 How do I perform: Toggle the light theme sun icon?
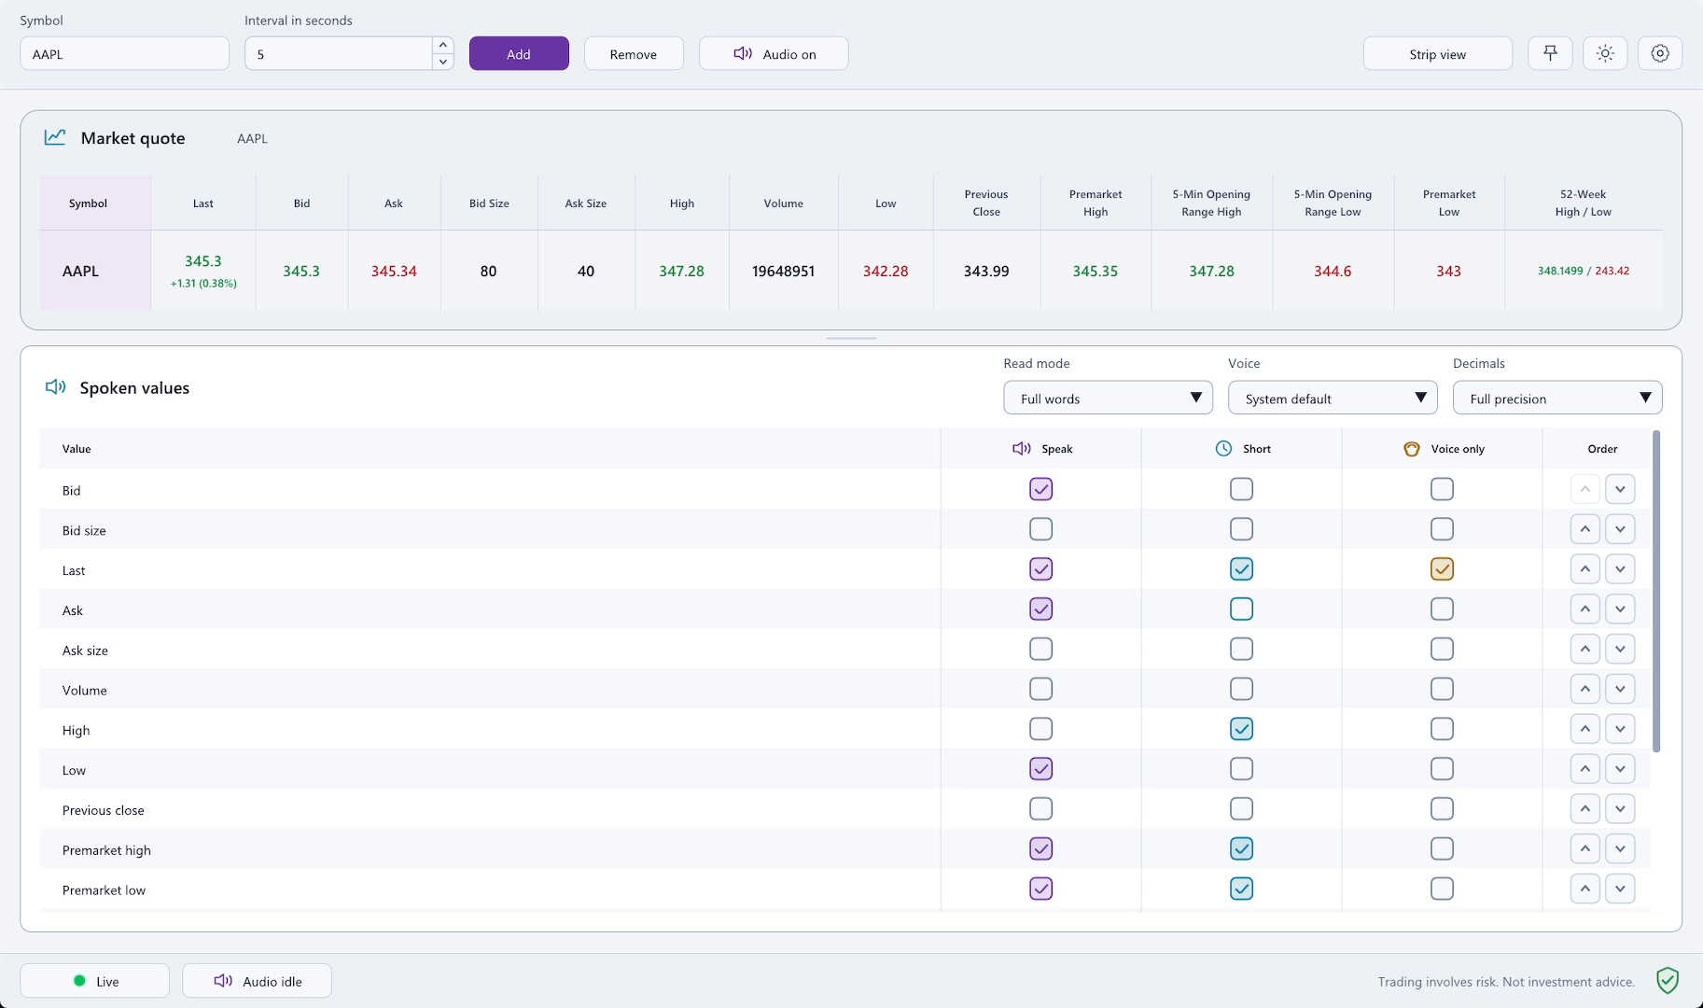(x=1605, y=53)
